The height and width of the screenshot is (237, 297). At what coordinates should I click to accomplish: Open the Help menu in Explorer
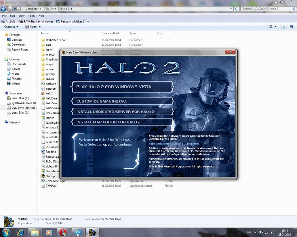(x=42, y=16)
